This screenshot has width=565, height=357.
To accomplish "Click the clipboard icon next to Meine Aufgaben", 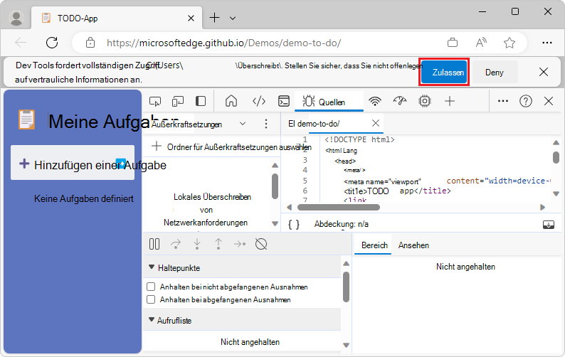I will click(26, 119).
